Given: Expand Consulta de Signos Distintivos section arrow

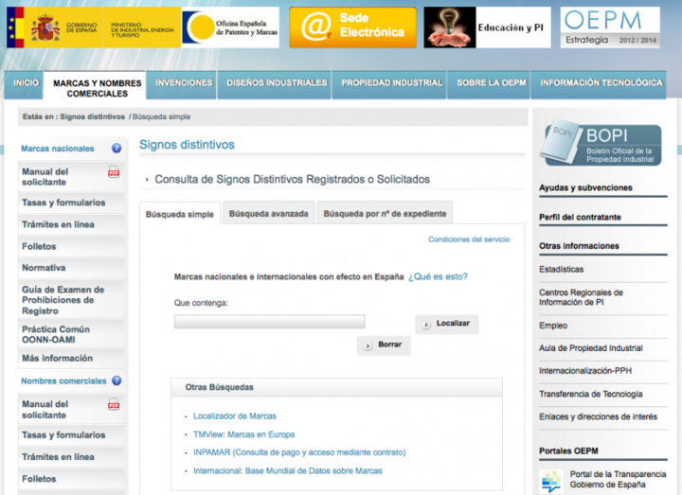Looking at the screenshot, I should (147, 180).
